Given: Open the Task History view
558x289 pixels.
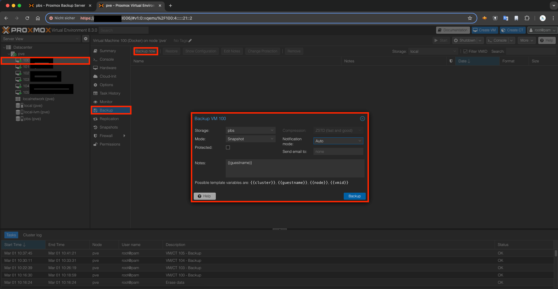Looking at the screenshot, I should coord(110,93).
